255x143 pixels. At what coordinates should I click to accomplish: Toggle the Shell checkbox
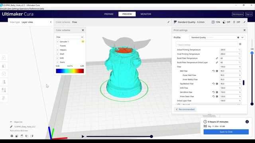[57, 54]
